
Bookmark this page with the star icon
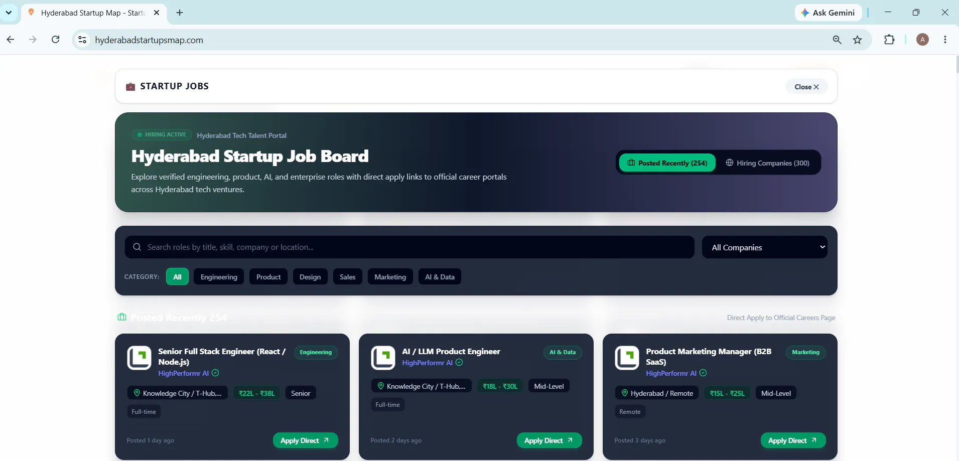(857, 40)
